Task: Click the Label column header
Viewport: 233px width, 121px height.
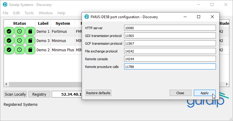Action: 43,24
